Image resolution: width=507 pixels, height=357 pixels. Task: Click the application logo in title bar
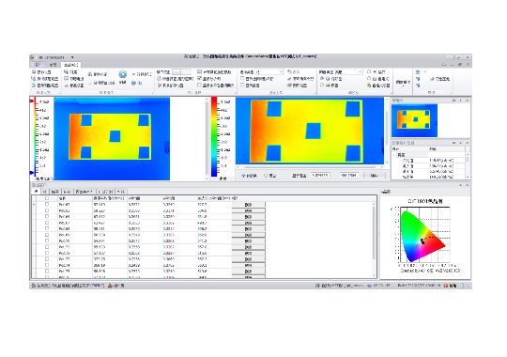click(x=32, y=57)
